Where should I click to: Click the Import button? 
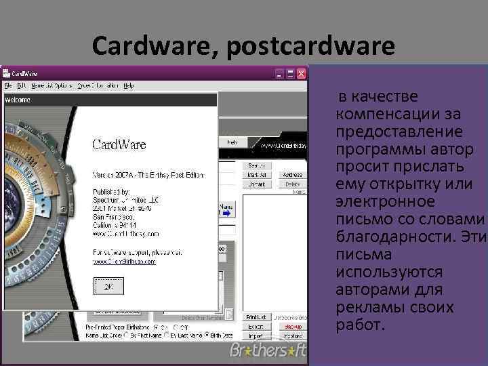click(x=256, y=335)
